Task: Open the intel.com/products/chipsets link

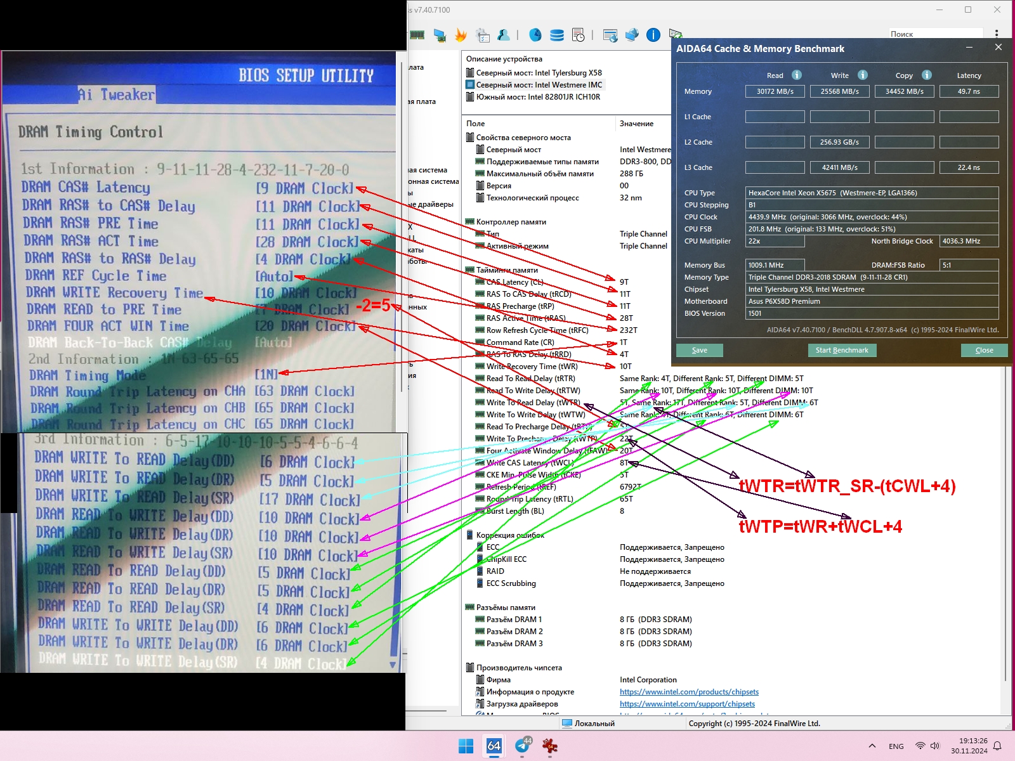Action: 689,692
